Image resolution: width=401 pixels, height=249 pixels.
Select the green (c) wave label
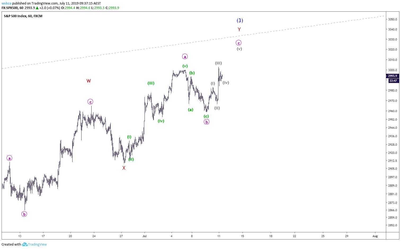pyautogui.click(x=206, y=116)
